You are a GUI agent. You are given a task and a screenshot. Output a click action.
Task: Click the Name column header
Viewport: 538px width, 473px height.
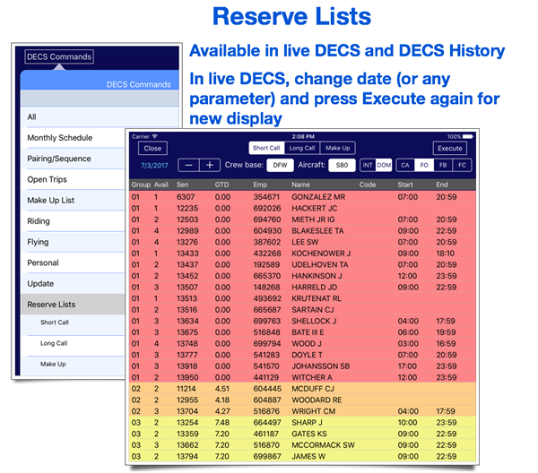(x=301, y=185)
